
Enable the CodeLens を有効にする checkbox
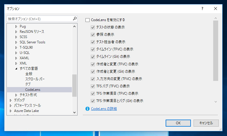tap(88, 20)
